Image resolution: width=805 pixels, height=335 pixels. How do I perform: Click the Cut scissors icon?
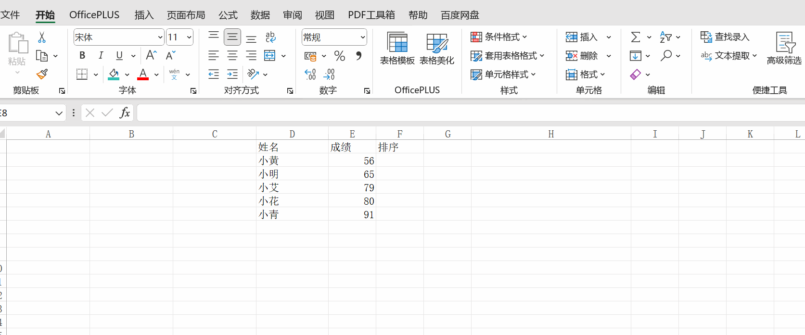point(42,37)
